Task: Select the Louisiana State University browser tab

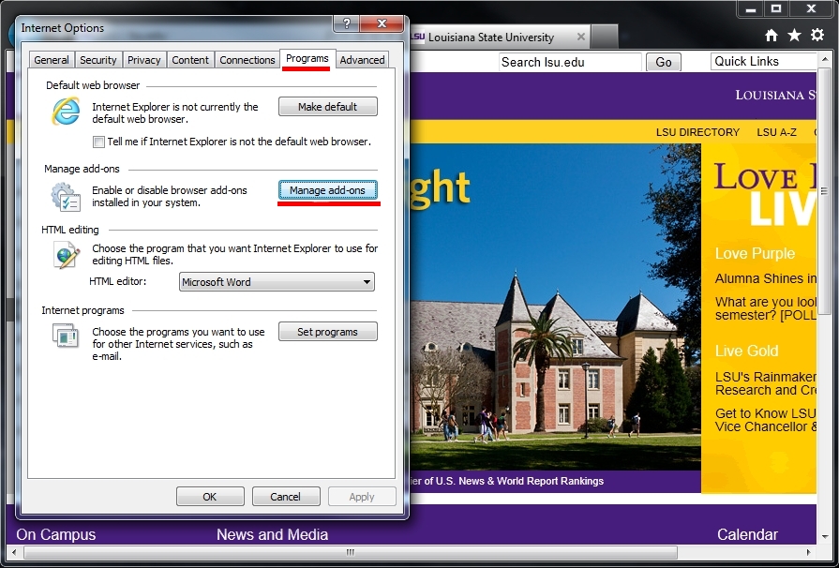Action: (498, 37)
